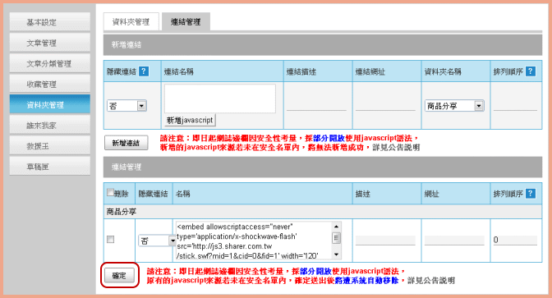This screenshot has height=298, width=552.
Task: Check the delete checkbox for the embed link row
Action: pyautogui.click(x=111, y=240)
